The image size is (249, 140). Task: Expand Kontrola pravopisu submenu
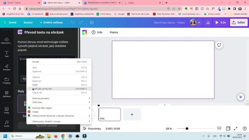(x=59, y=98)
